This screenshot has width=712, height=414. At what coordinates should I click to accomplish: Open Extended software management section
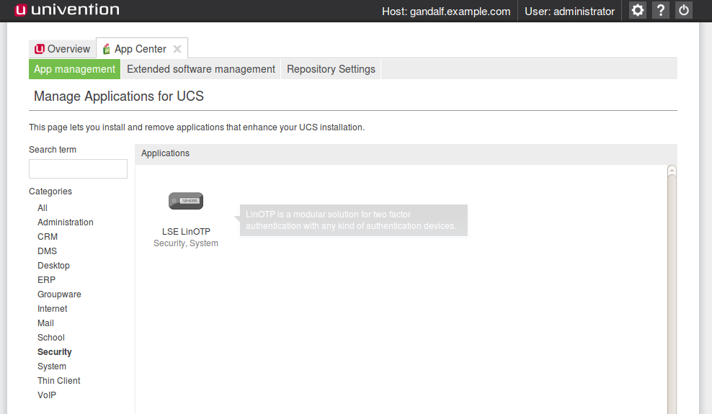coord(201,69)
